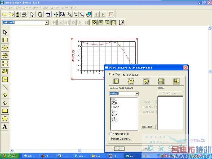
Task: Click the Print toolbar icon
Action: tap(24, 14)
